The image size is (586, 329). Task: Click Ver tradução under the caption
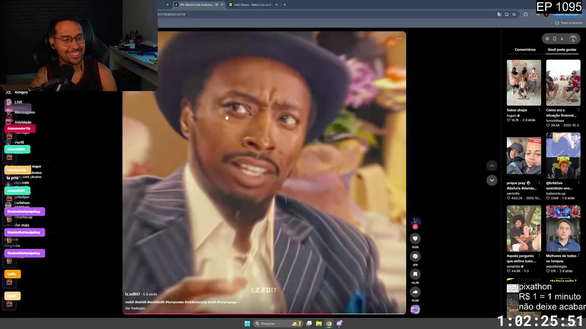point(135,308)
